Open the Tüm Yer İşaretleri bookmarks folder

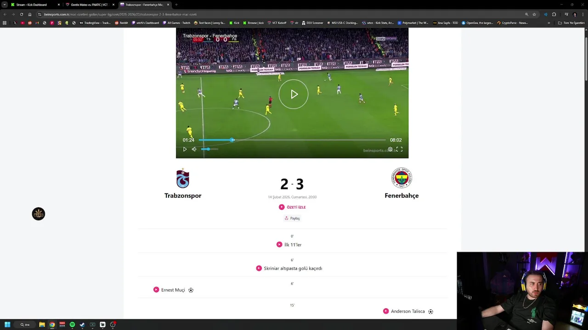pos(571,23)
